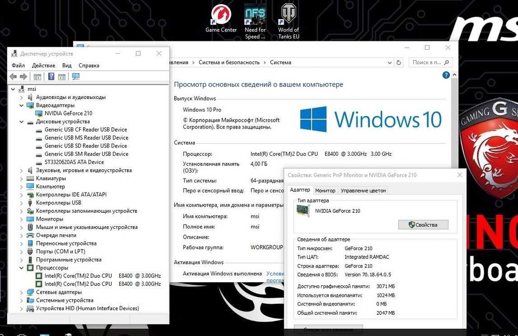Switch to the Управление цветом tab
Screen dimensions: 518x336
(x=363, y=191)
